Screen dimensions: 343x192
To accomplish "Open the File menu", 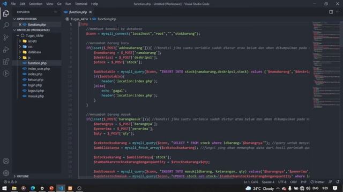I will [13, 4].
